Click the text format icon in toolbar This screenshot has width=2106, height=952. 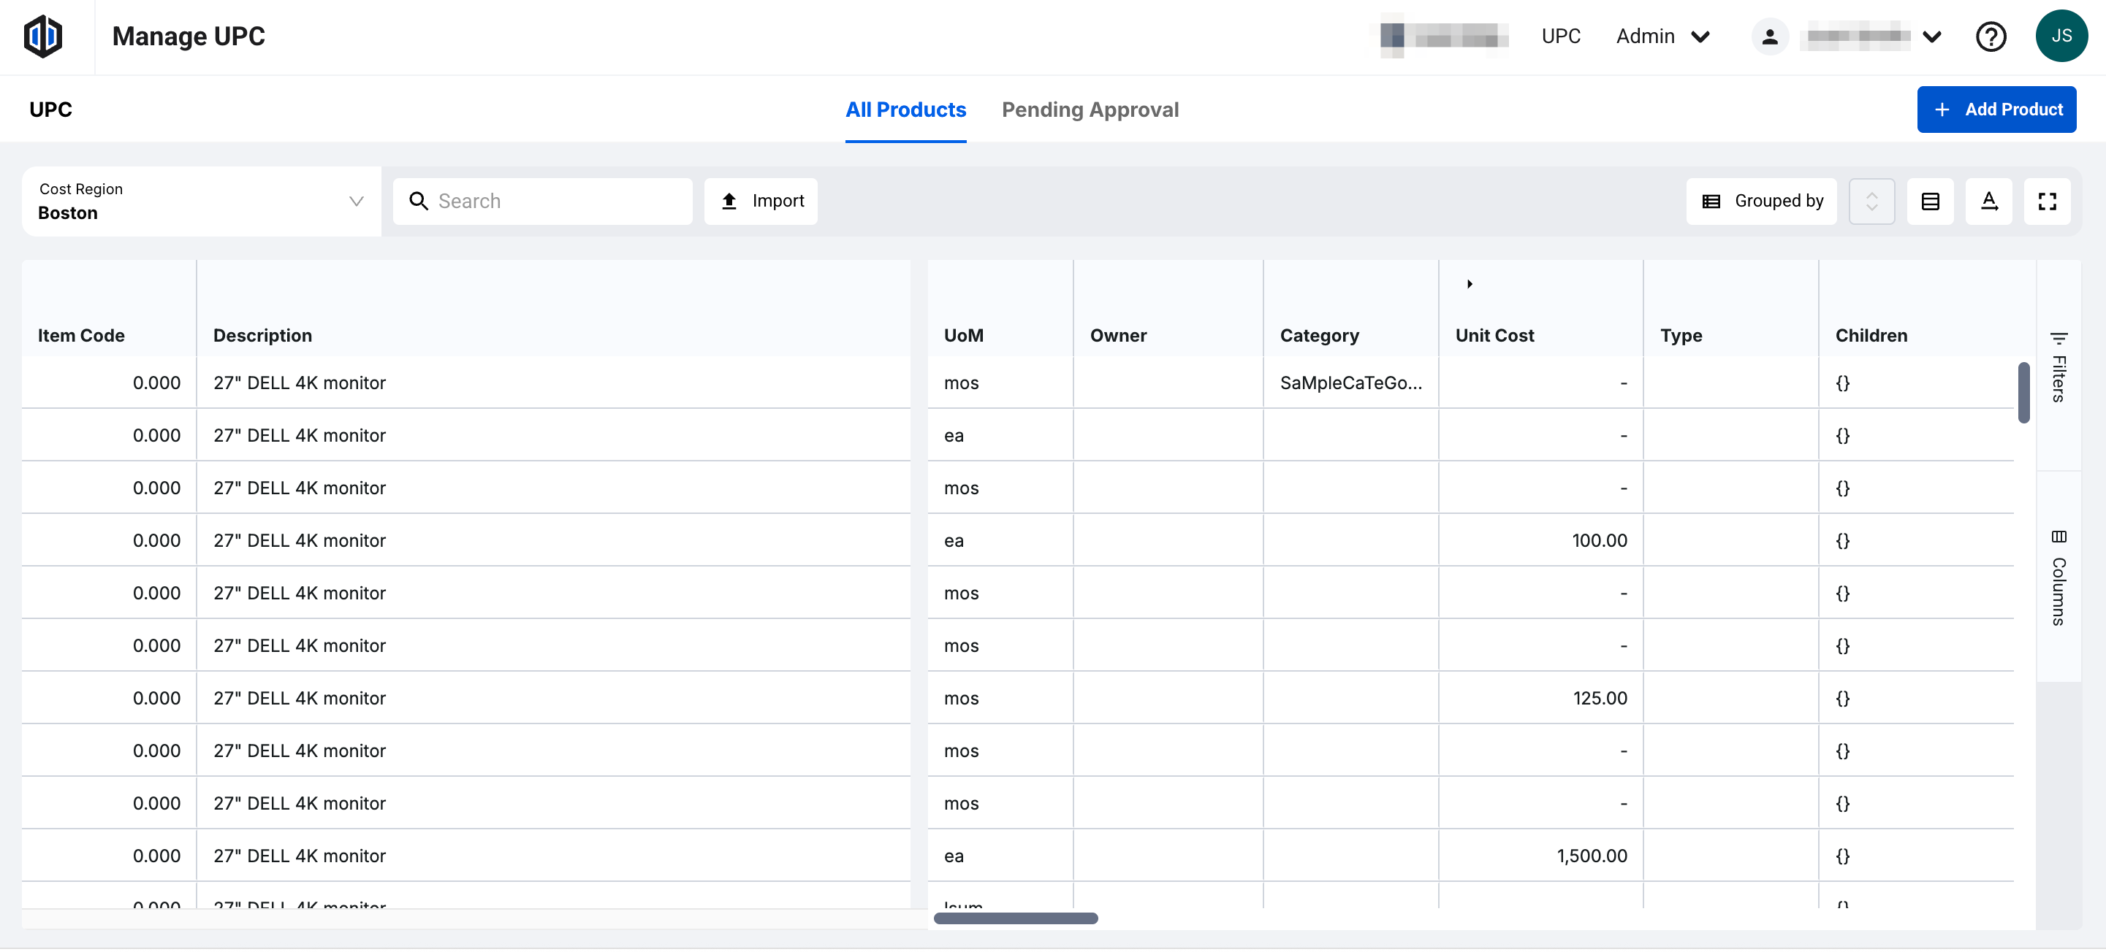click(x=1988, y=201)
